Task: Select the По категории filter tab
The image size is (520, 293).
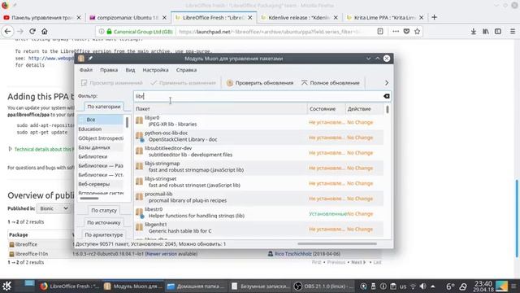Action: tap(103, 107)
